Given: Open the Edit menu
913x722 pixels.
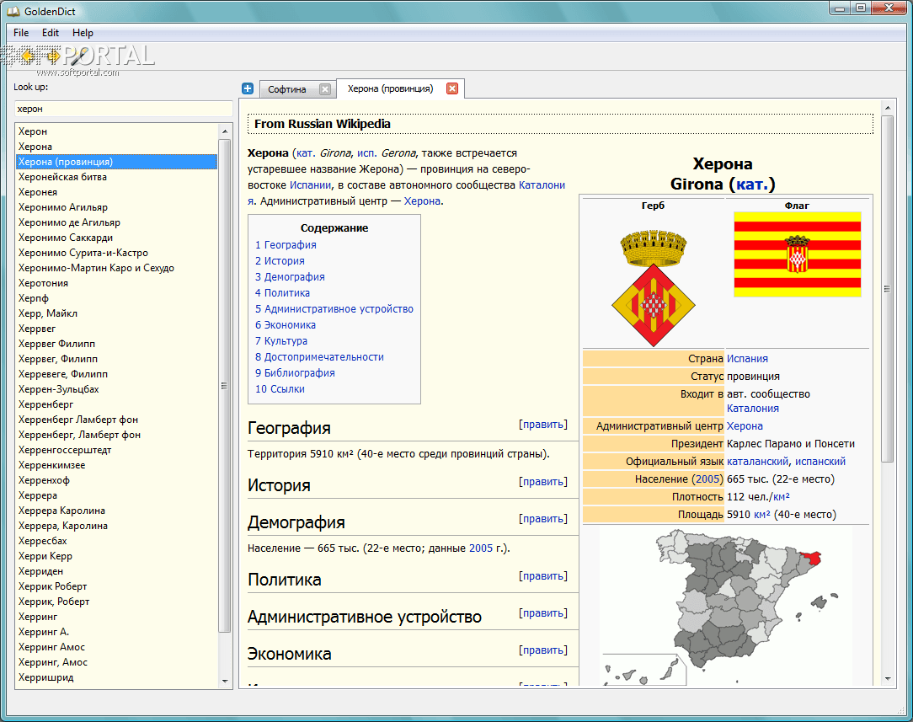Looking at the screenshot, I should pyautogui.click(x=50, y=33).
